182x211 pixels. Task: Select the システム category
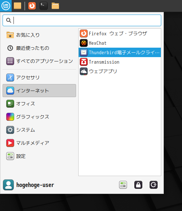(x=39, y=130)
